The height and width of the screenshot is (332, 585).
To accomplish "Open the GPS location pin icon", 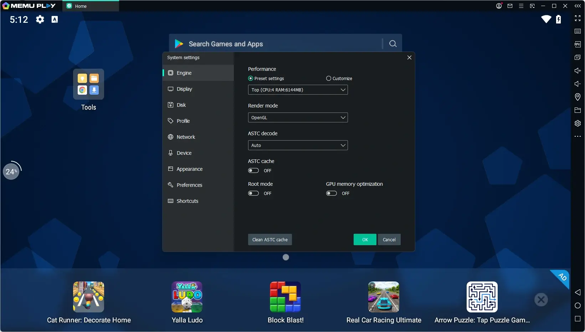I will click(x=578, y=97).
